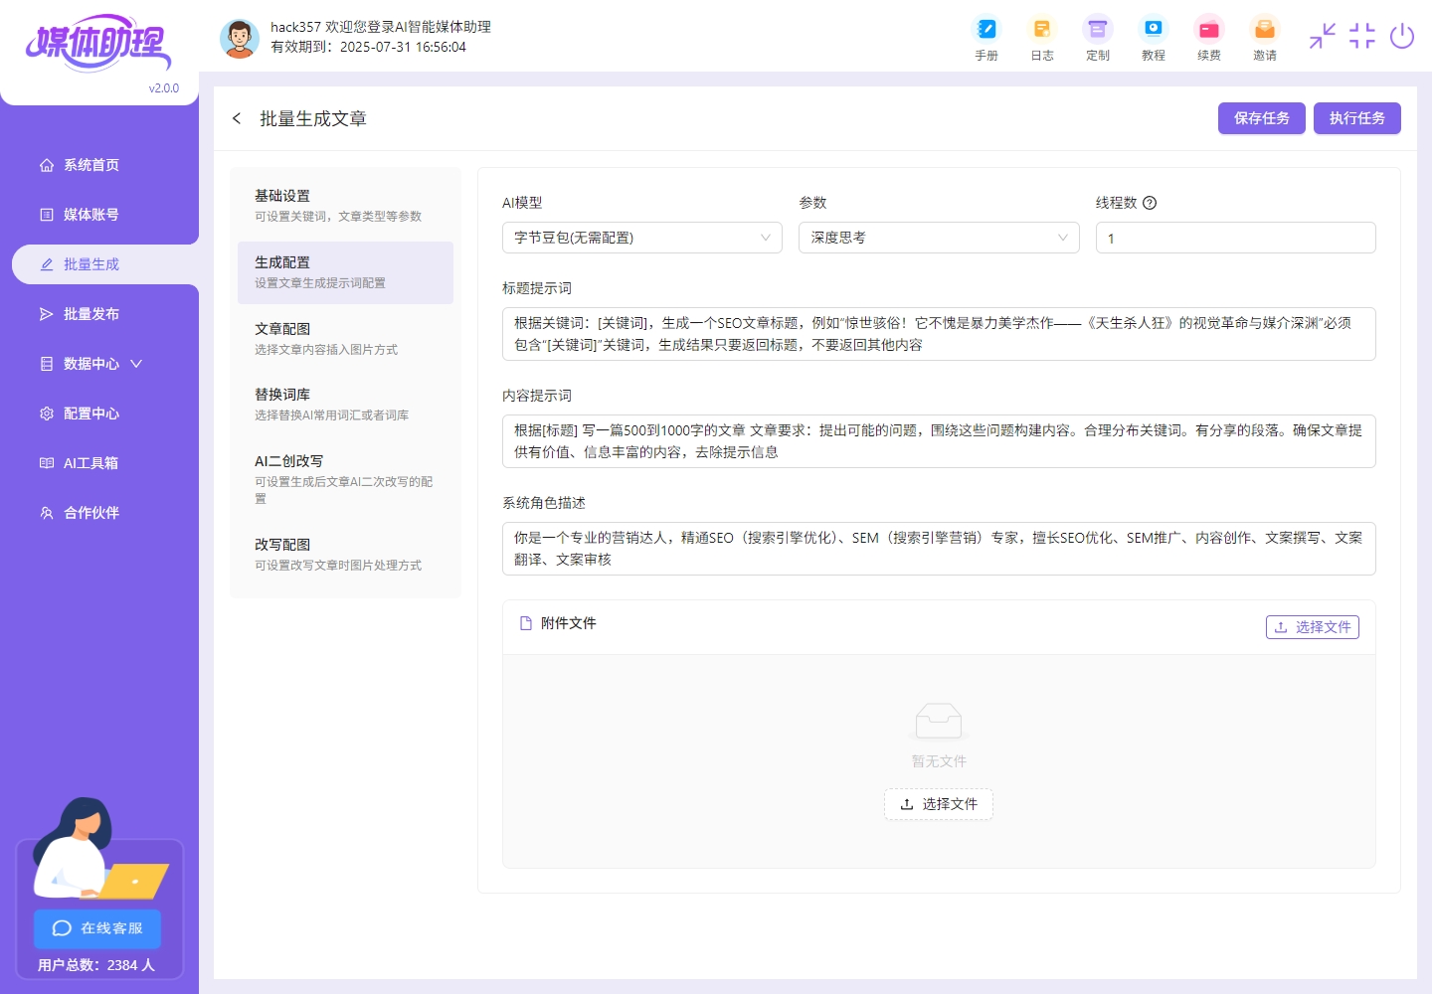Image resolution: width=1432 pixels, height=994 pixels.
Task: Open 配置中心 in sidebar
Action: pos(91,414)
